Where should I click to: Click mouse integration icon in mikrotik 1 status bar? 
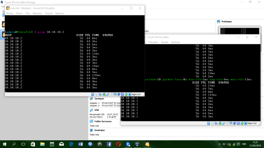(126, 94)
